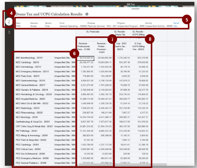Click the panel drag handle below Bill Fee
Viewport: 197px width, 168px height.
pos(135,9)
